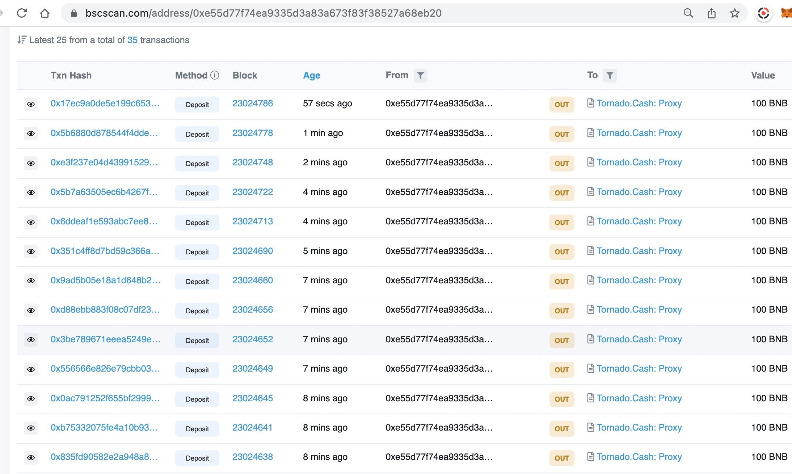Screen dimensions: 792x474
Task: Click contract icon on the 23024748 row
Action: (590, 162)
